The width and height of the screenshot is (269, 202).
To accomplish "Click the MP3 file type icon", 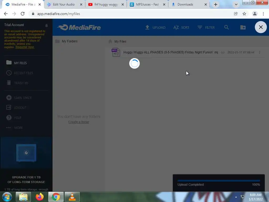I will pos(116,52).
